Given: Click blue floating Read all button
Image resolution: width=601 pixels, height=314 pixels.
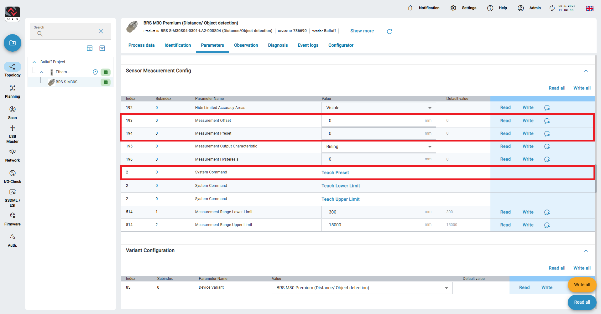Looking at the screenshot, I should pyautogui.click(x=582, y=302).
